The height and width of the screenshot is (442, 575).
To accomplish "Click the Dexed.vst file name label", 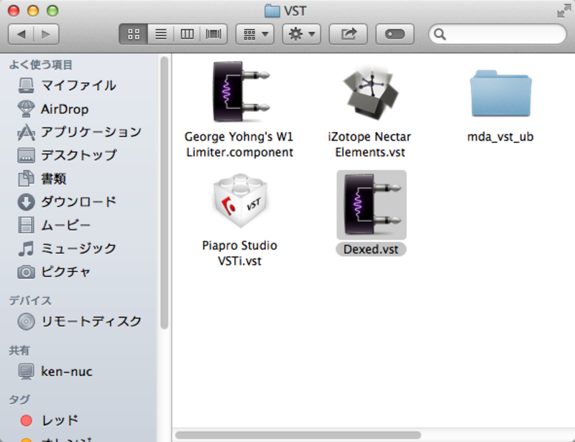I will [371, 250].
